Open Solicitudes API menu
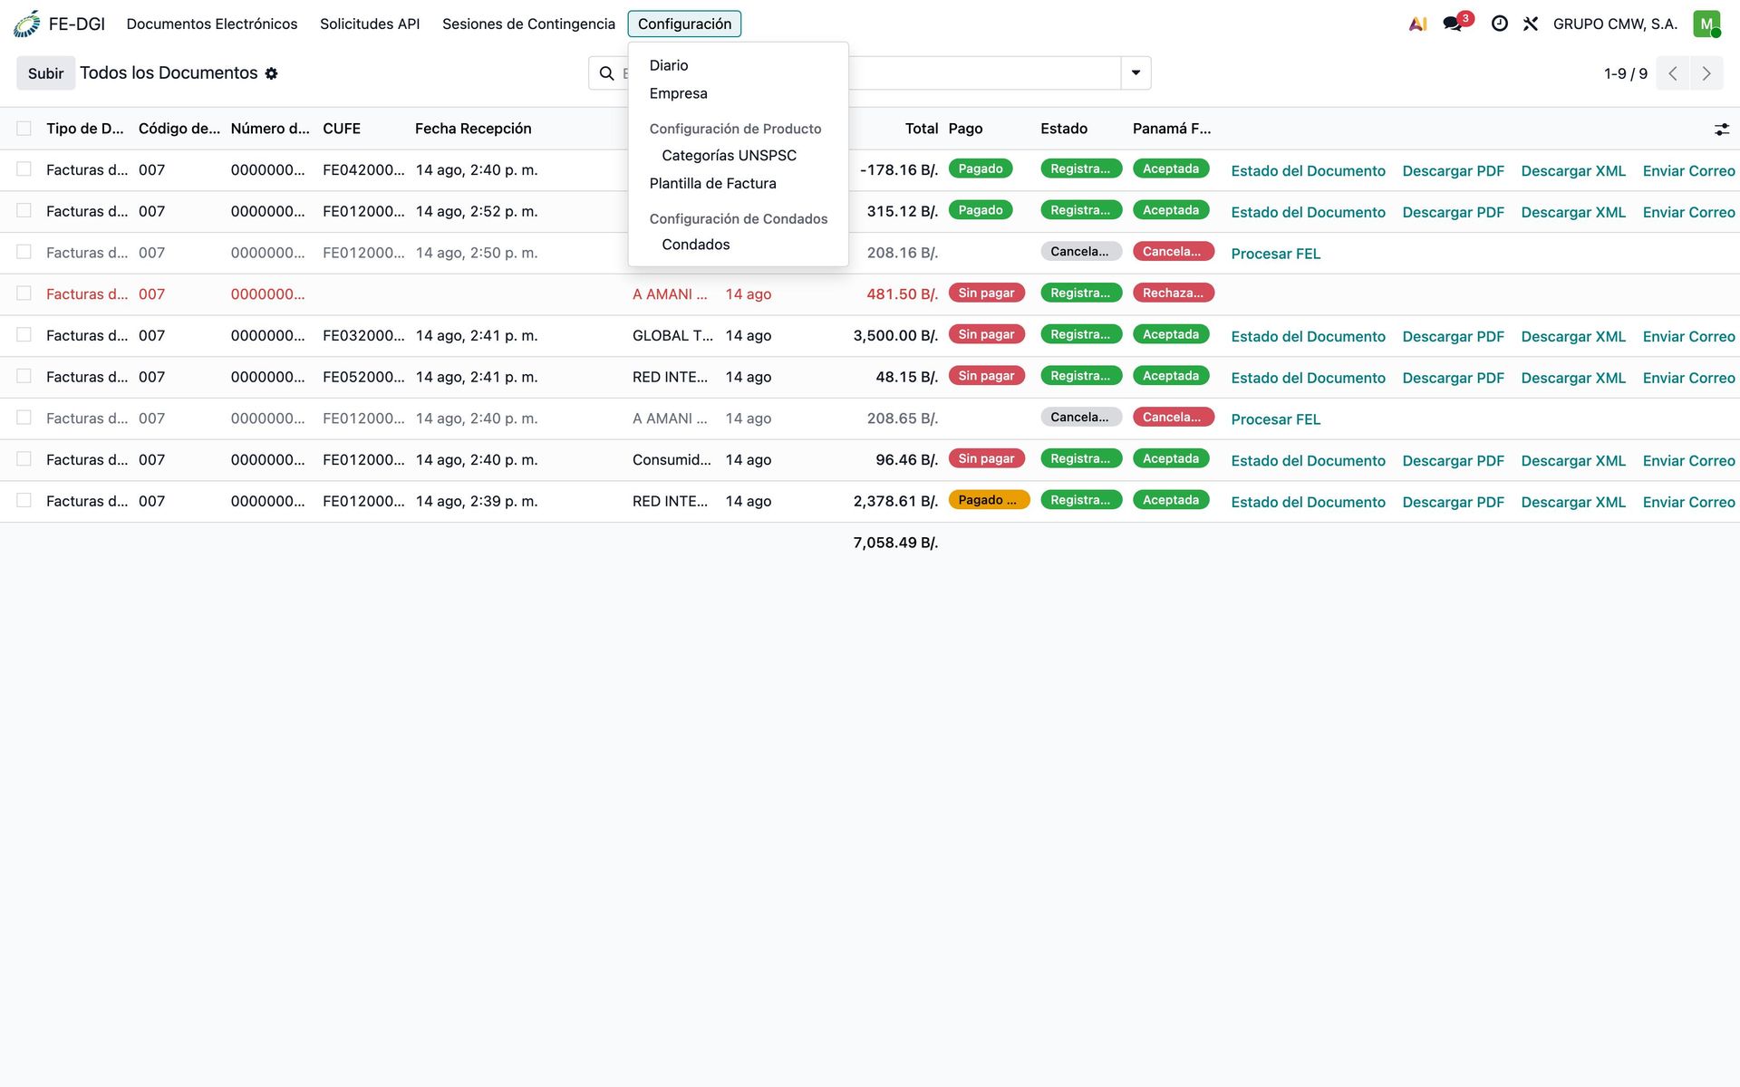1740x1087 pixels. pos(370,24)
